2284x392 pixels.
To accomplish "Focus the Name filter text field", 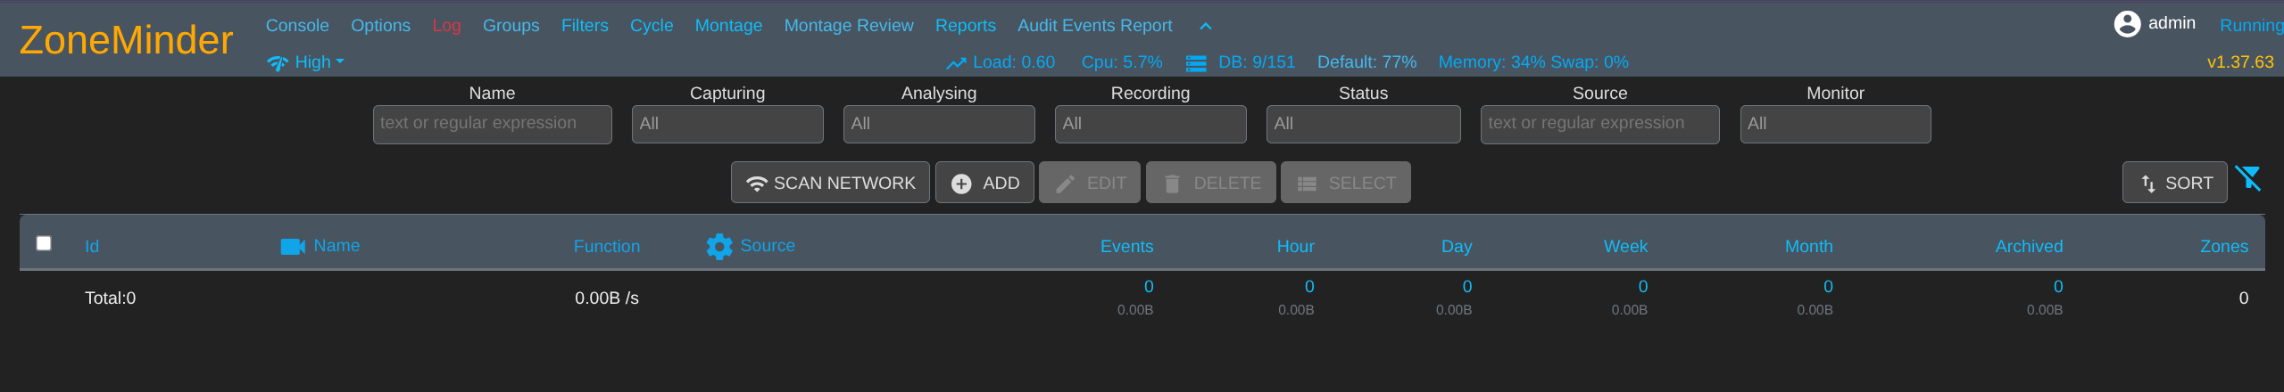I will 492,124.
